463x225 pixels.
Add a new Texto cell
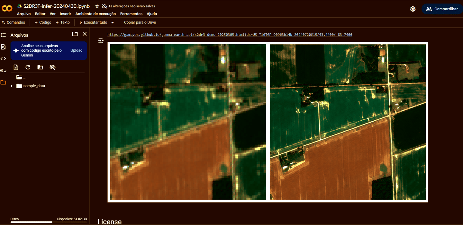63,22
